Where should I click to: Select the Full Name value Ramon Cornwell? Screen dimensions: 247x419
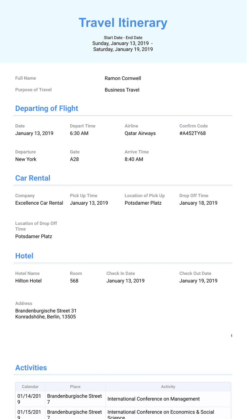[x=123, y=78]
